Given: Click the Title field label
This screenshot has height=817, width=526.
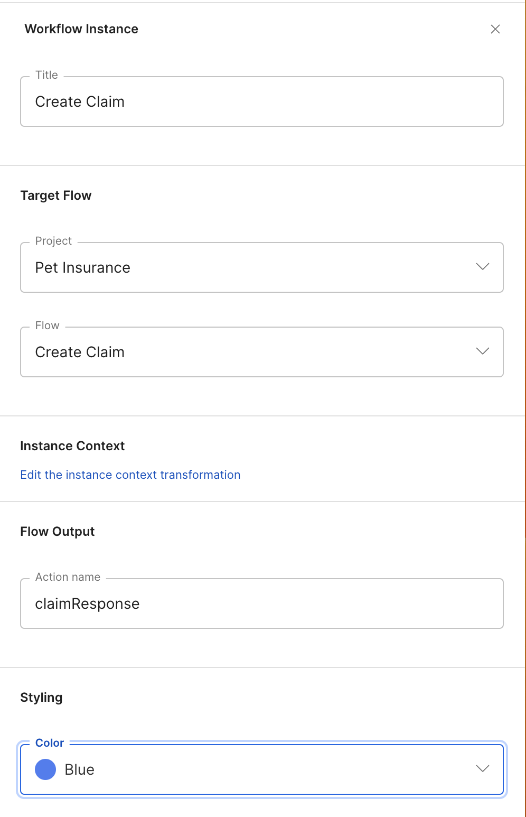Looking at the screenshot, I should click(x=46, y=75).
